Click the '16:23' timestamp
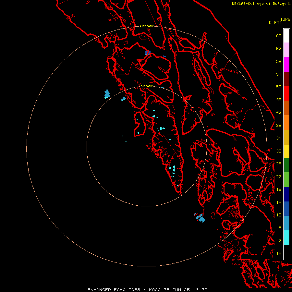Viewport: 292px width, 292px height. (x=200, y=290)
